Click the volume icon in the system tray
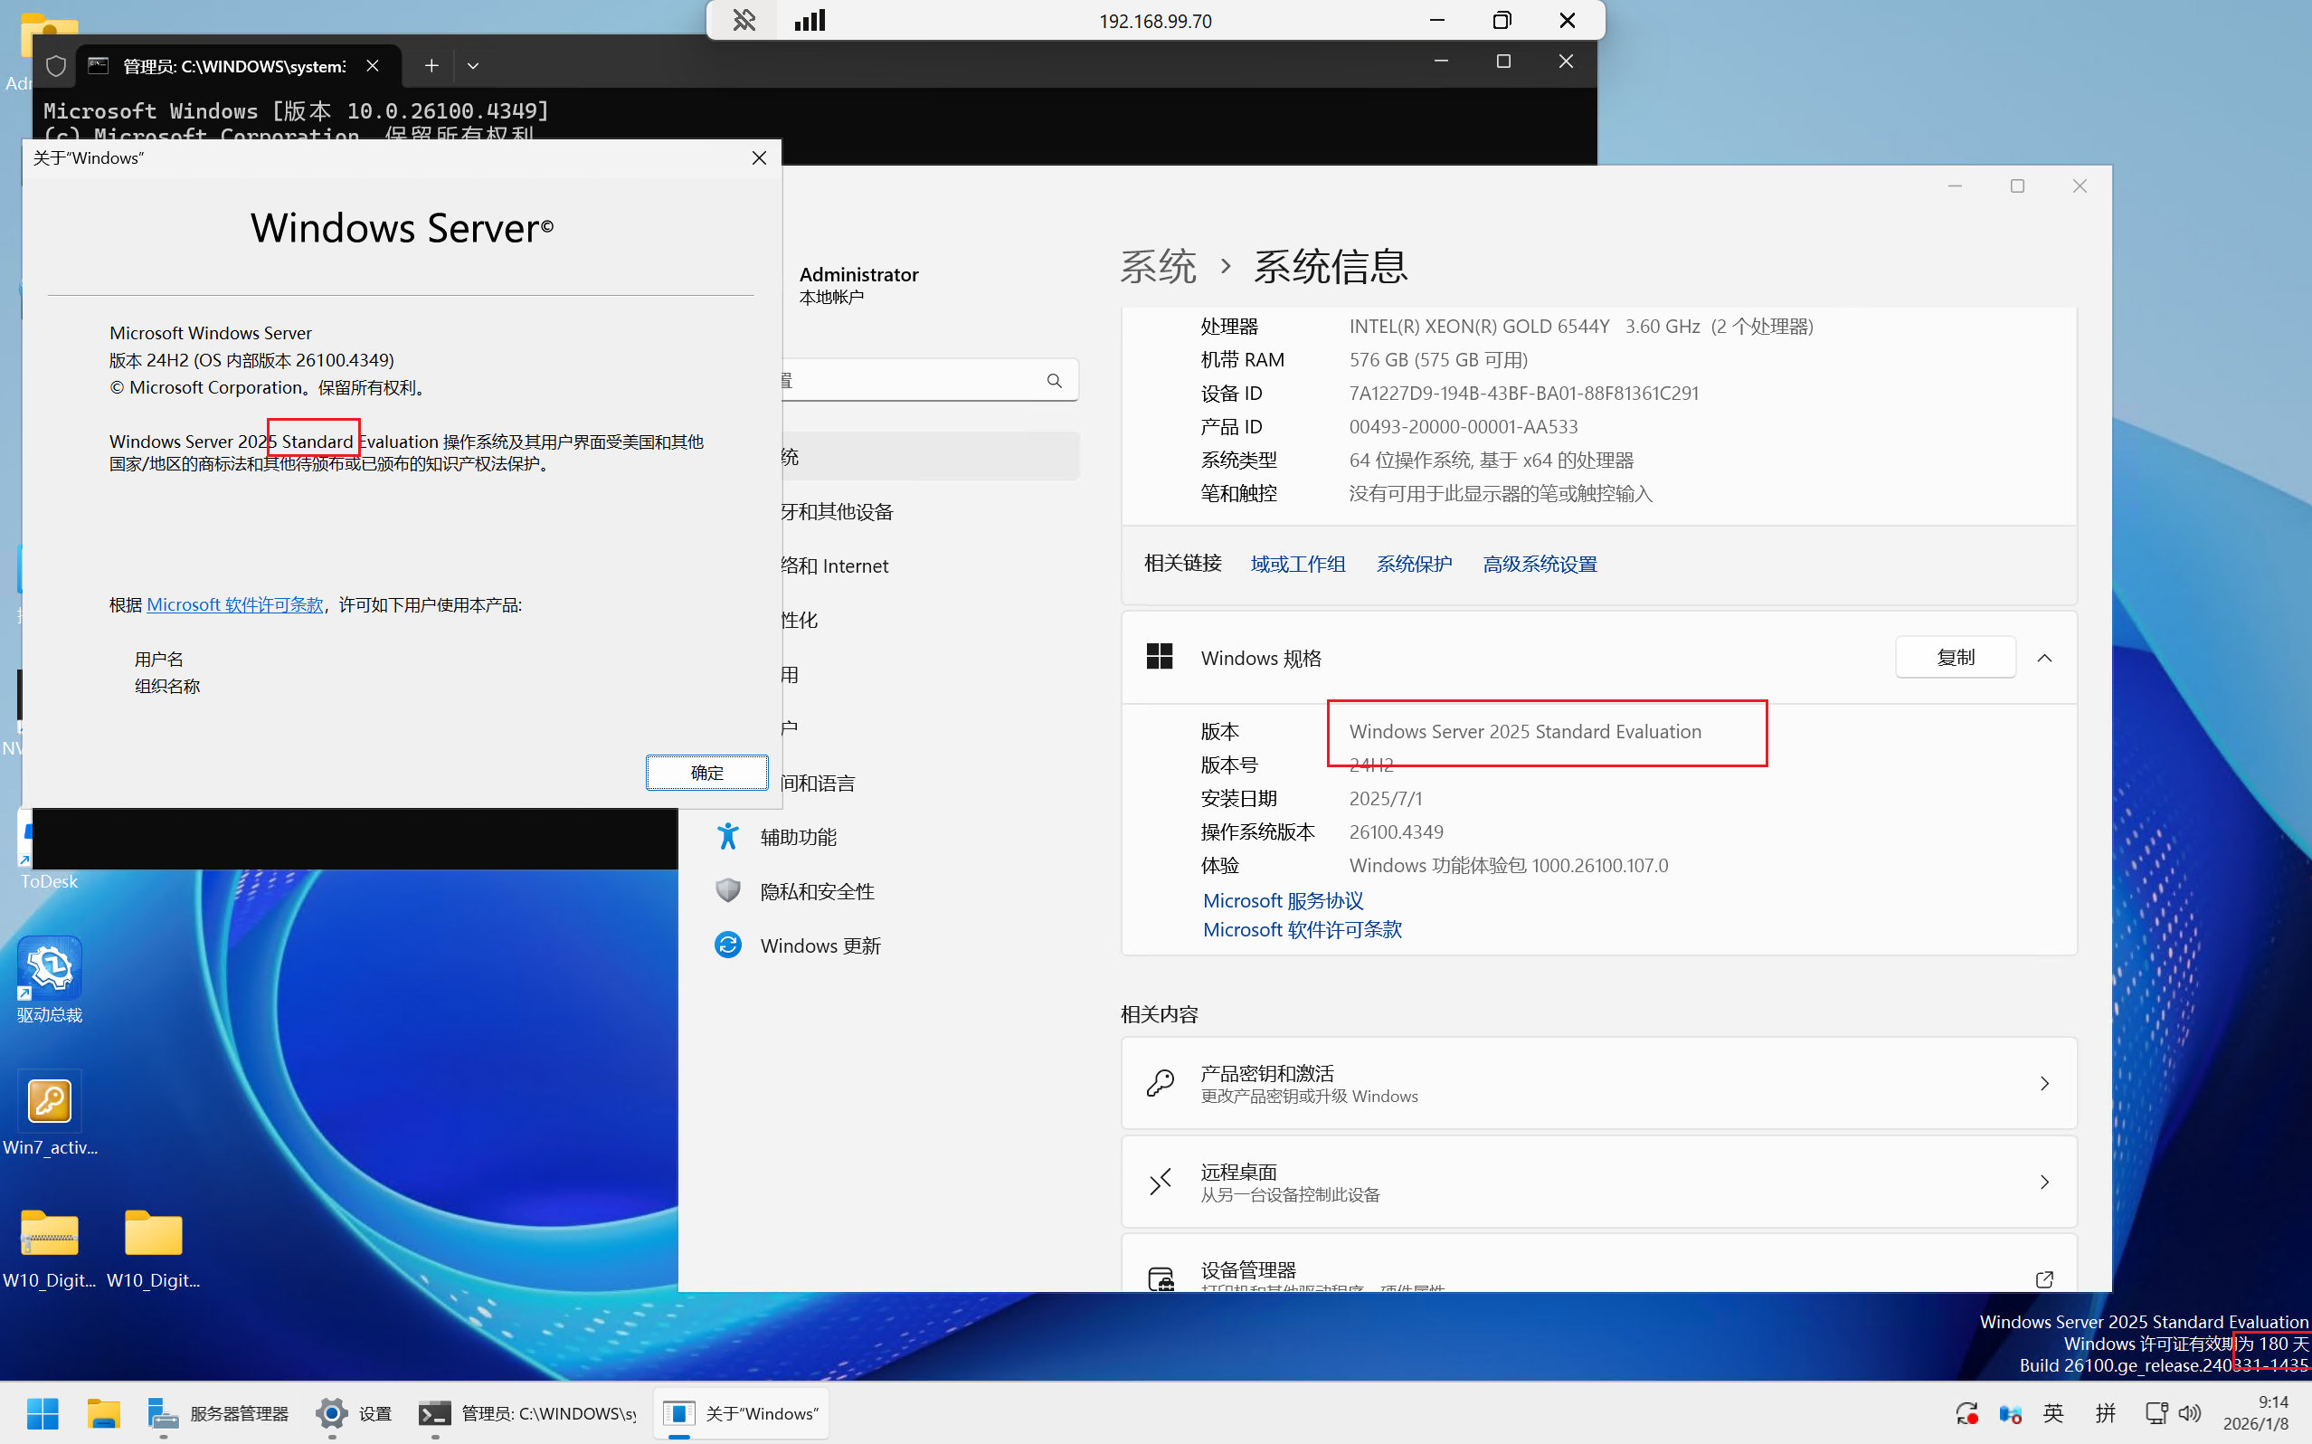Viewport: 2312px width, 1444px height. point(2190,1412)
